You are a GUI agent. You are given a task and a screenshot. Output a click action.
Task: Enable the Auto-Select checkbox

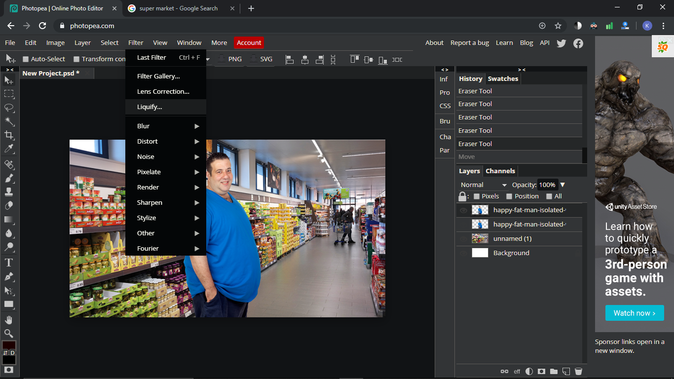26,59
